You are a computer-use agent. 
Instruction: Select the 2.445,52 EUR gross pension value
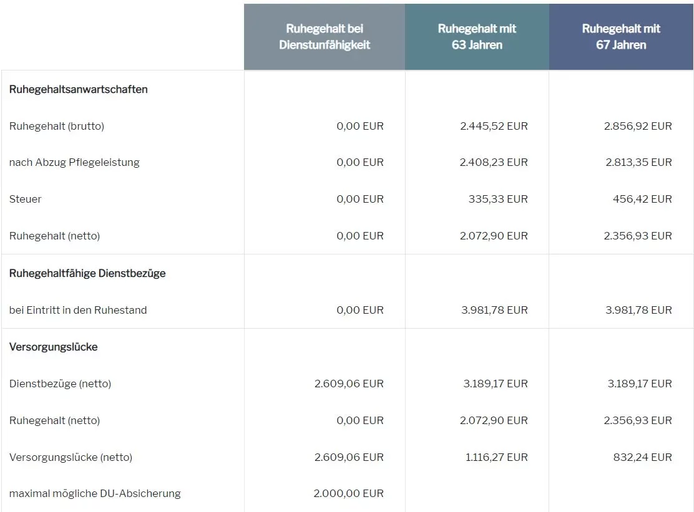(494, 126)
